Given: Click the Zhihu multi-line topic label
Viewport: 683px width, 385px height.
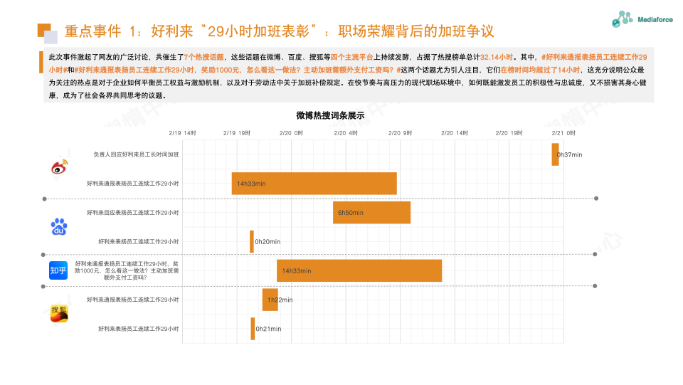Looking at the screenshot, I should [127, 270].
